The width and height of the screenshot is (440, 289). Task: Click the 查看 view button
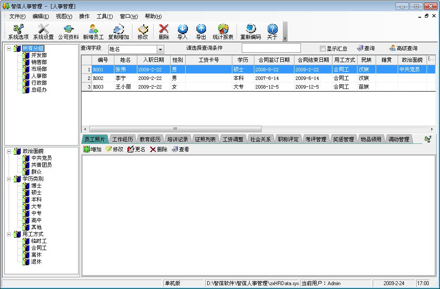[180, 149]
